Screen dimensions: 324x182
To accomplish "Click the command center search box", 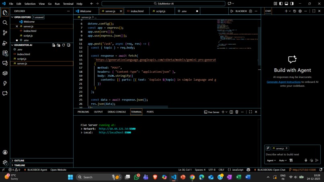I will [164, 4].
